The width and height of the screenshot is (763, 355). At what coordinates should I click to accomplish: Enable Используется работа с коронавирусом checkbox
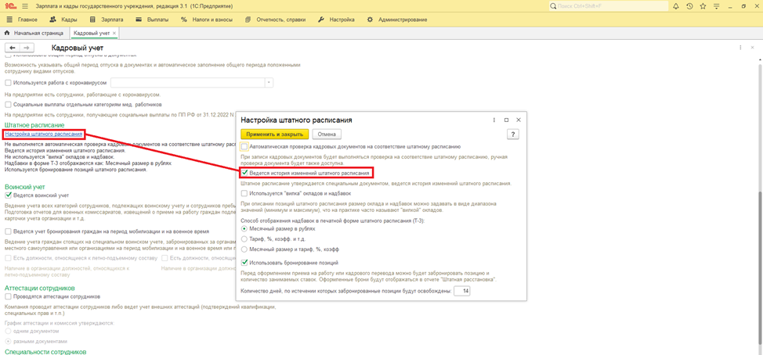click(x=8, y=83)
